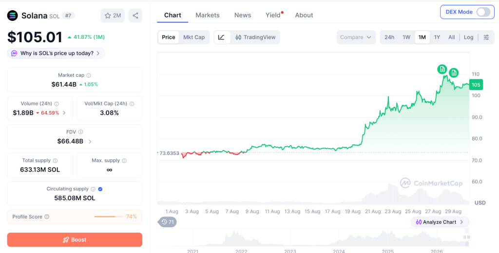Select Mkt Cap view toggle

point(194,37)
